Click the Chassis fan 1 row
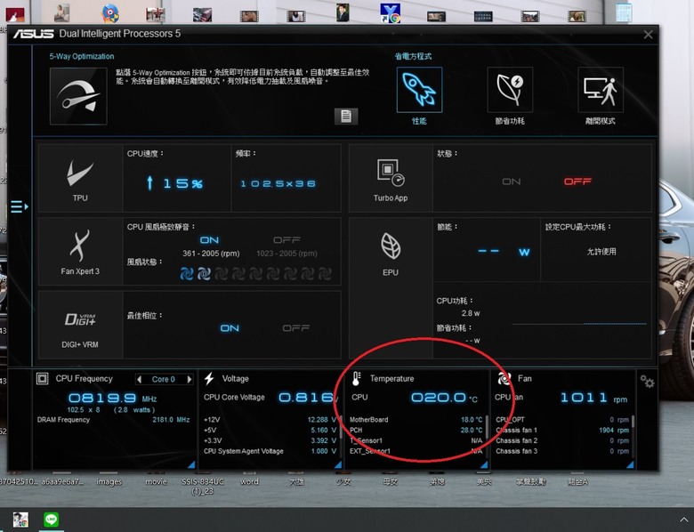 coord(562,430)
